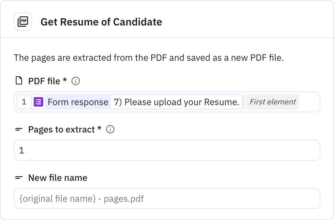Click inside the Pages to extract field
Screen dimensions: 334x220
[x=167, y=150]
